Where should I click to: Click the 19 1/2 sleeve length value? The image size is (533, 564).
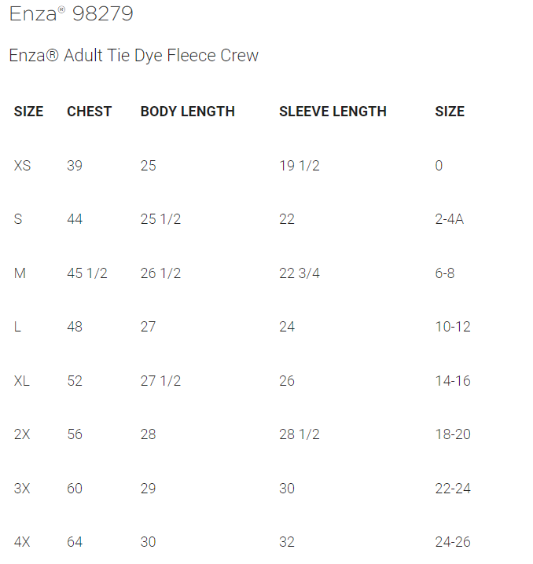click(299, 166)
